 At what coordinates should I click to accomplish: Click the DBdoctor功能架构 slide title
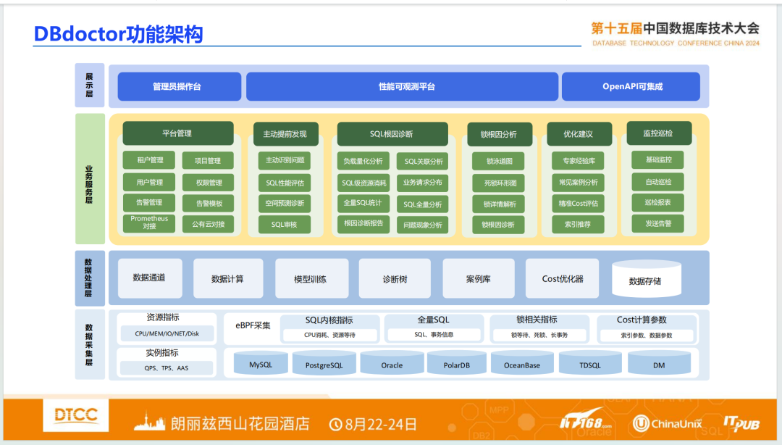pyautogui.click(x=118, y=34)
